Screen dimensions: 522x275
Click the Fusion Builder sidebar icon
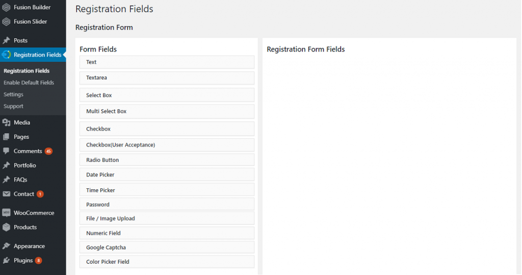tap(6, 7)
